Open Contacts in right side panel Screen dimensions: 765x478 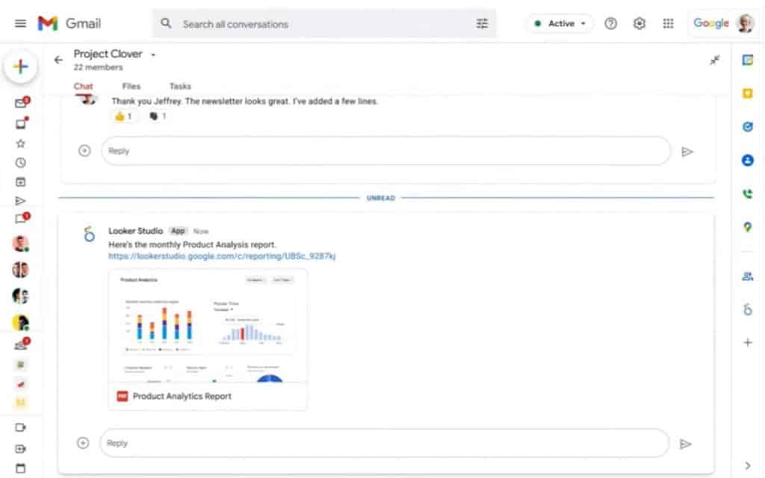click(x=747, y=160)
